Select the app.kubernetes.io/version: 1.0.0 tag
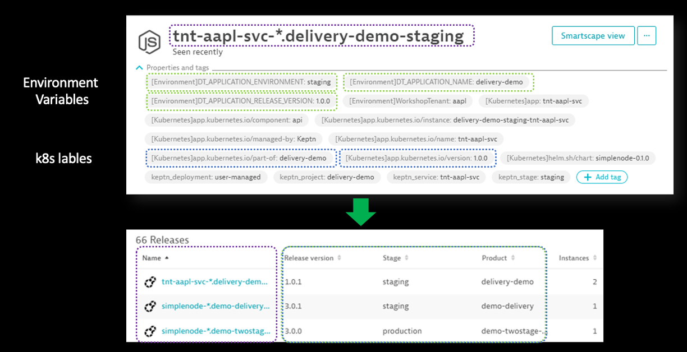Screen dimensions: 687x352 pyautogui.click(x=416, y=158)
